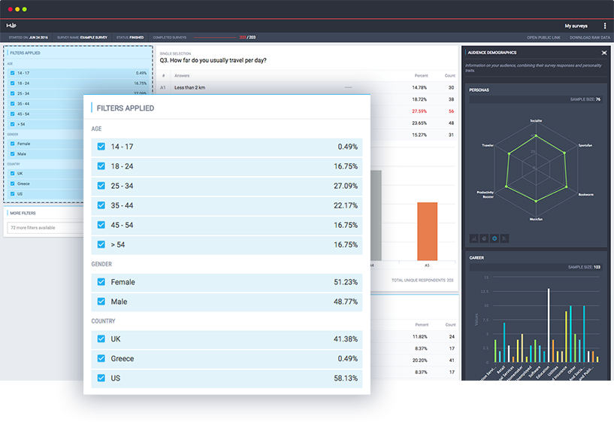Screen dimensions: 614x422
Task: Open My surveys menu
Action: [x=576, y=26]
